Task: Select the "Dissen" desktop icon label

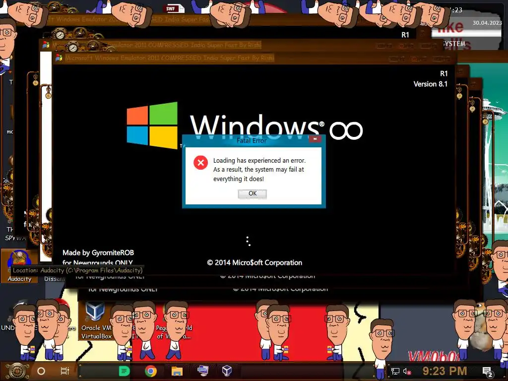Action: 55,279
